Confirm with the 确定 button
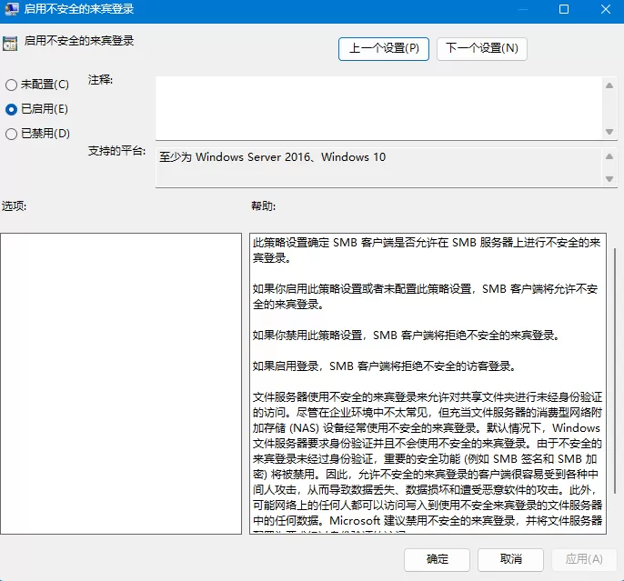 pyautogui.click(x=437, y=559)
